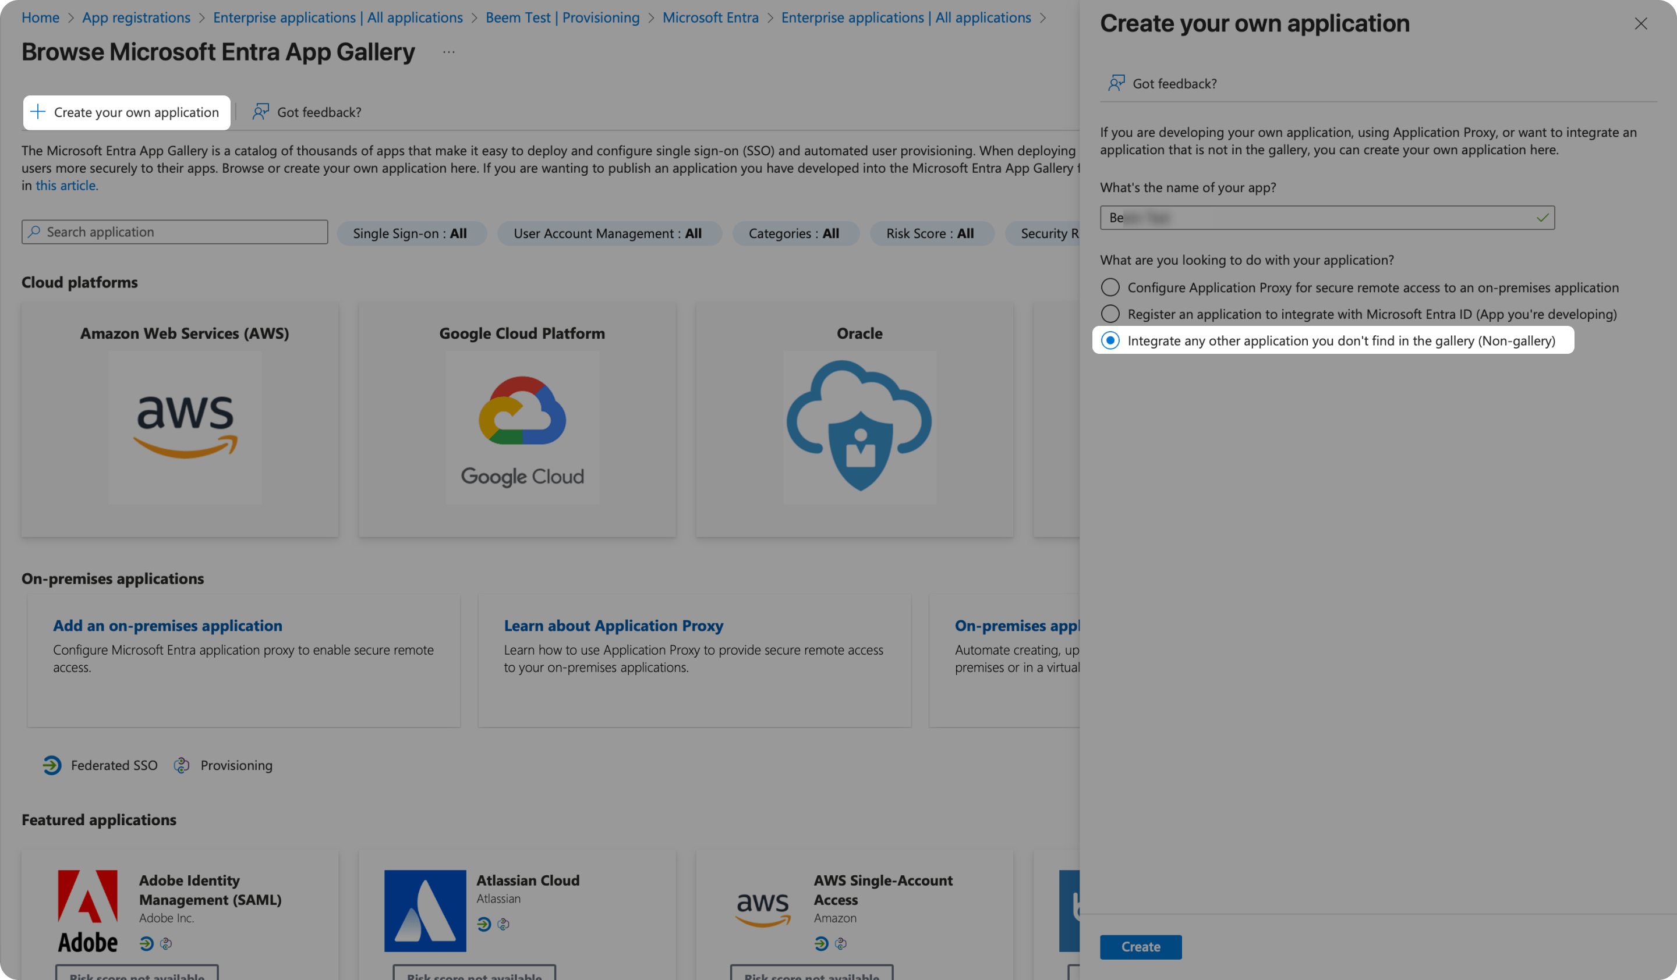1677x980 pixels.
Task: Open the Security filter pill
Action: click(x=1042, y=233)
